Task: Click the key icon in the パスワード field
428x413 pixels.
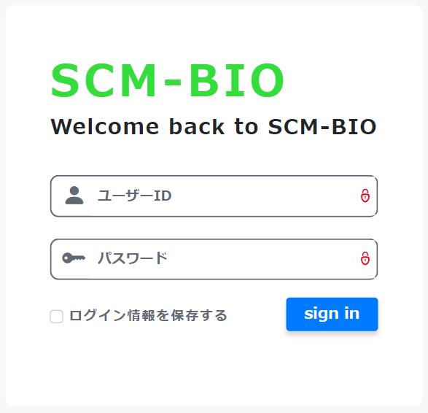Action: 74,258
